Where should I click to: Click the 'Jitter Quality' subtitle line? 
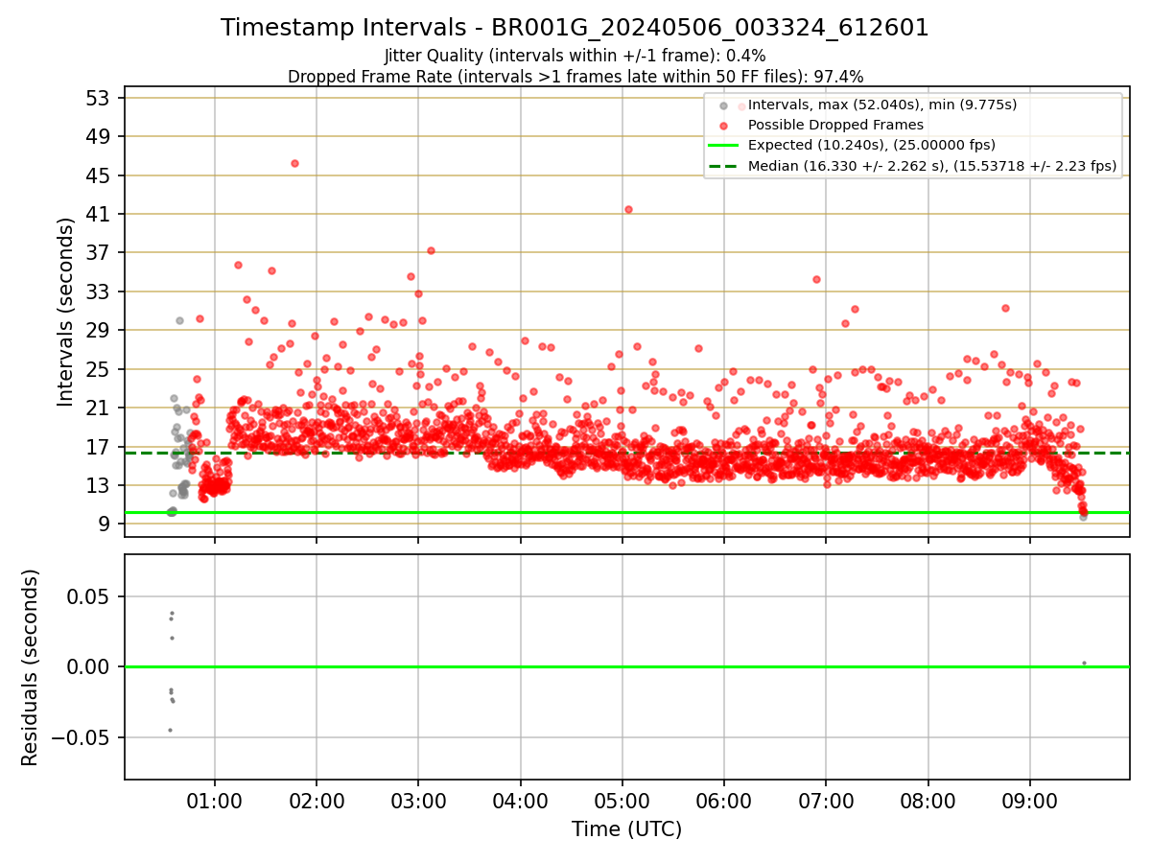click(575, 56)
